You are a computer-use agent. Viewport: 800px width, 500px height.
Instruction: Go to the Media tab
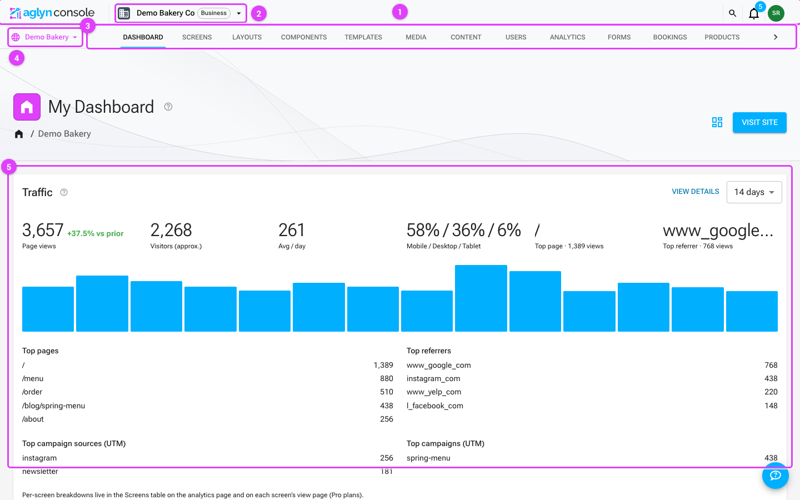(x=416, y=37)
